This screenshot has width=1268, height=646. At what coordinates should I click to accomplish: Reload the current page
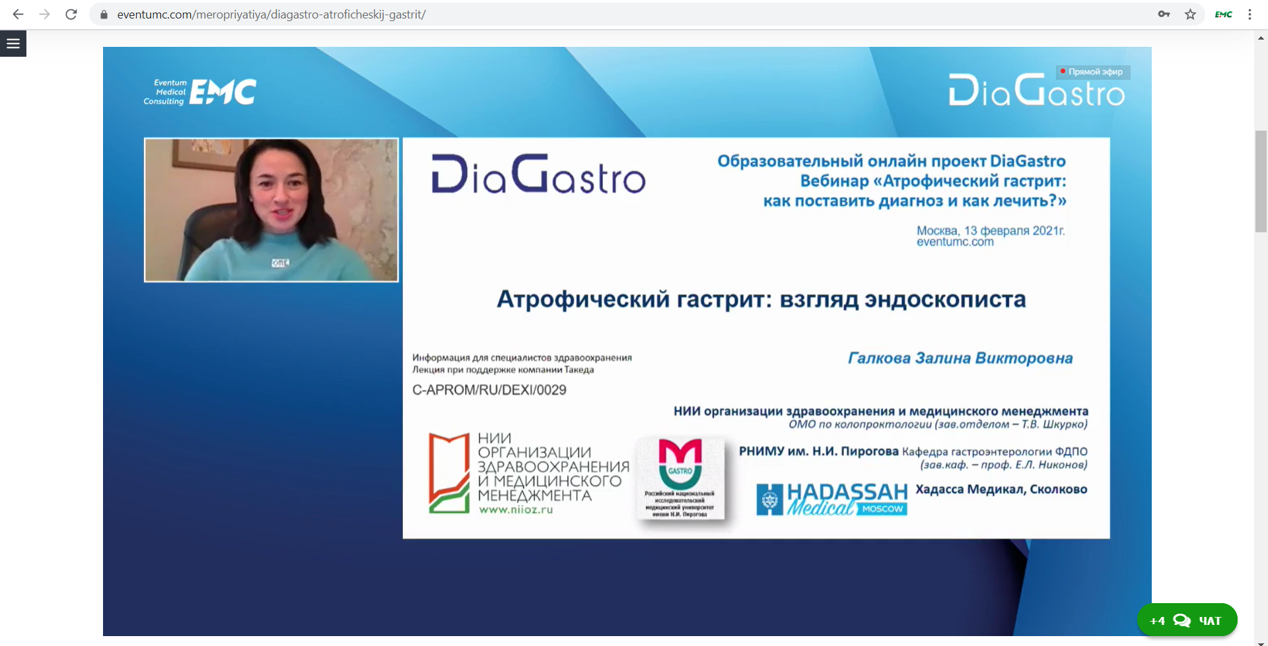tap(71, 14)
